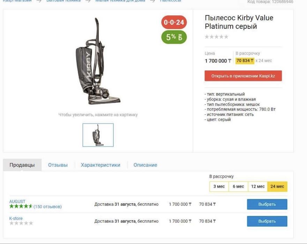
Task: Click the 'тип: вертикальный' spec line
Action: pyautogui.click(x=225, y=94)
